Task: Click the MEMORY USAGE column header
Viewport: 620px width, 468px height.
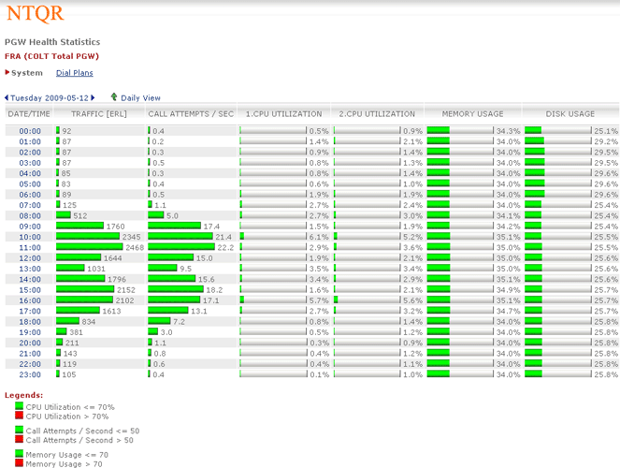Action: (x=471, y=114)
